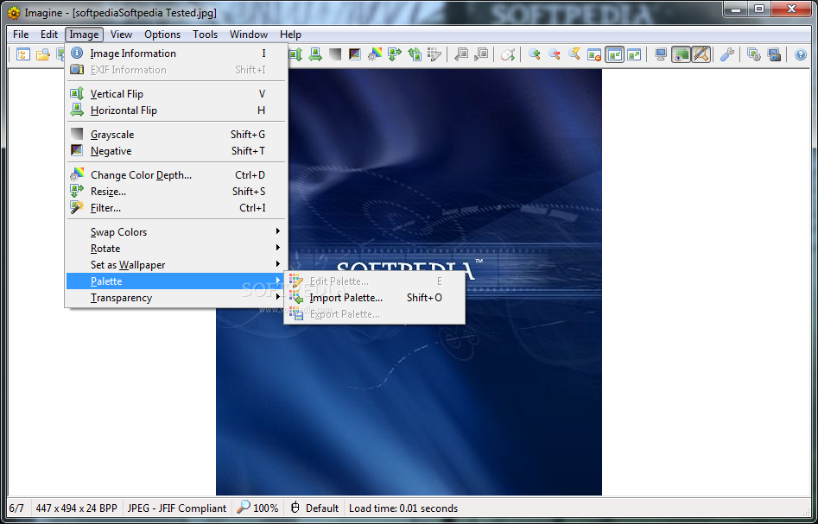
Task: Click the enlarge-to-fit window toolbar icon
Action: coord(634,54)
